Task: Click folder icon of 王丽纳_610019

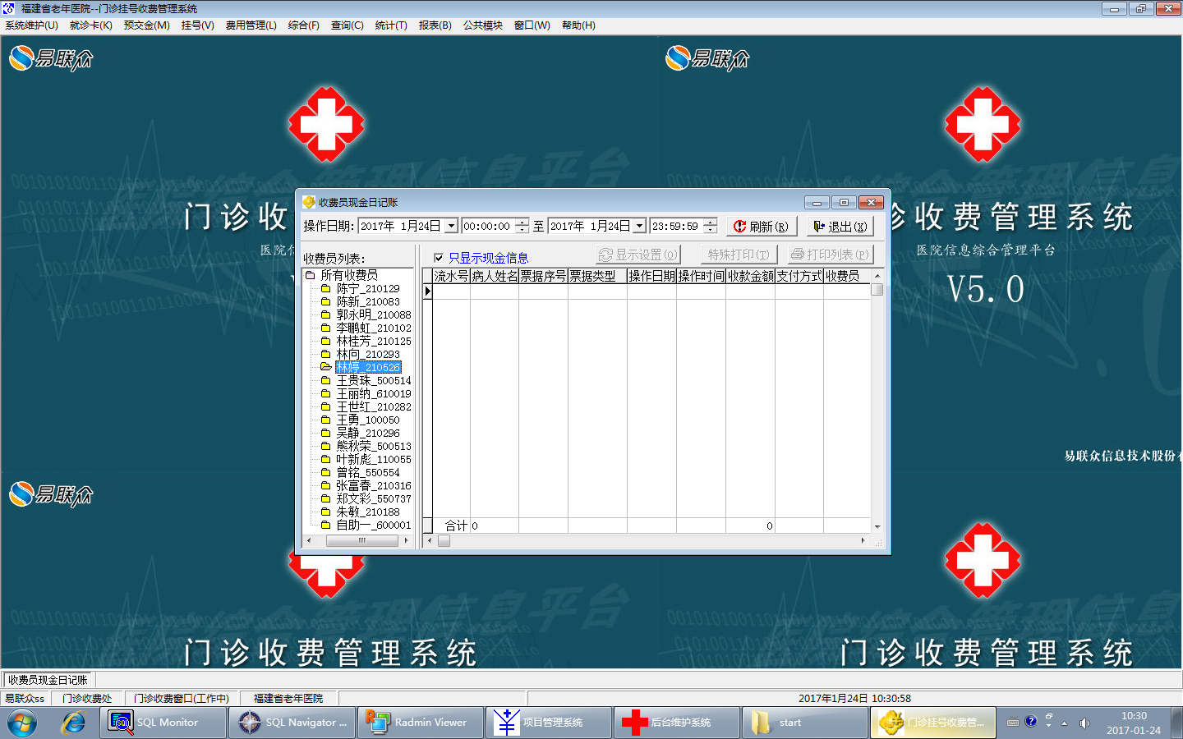Action: pyautogui.click(x=325, y=393)
